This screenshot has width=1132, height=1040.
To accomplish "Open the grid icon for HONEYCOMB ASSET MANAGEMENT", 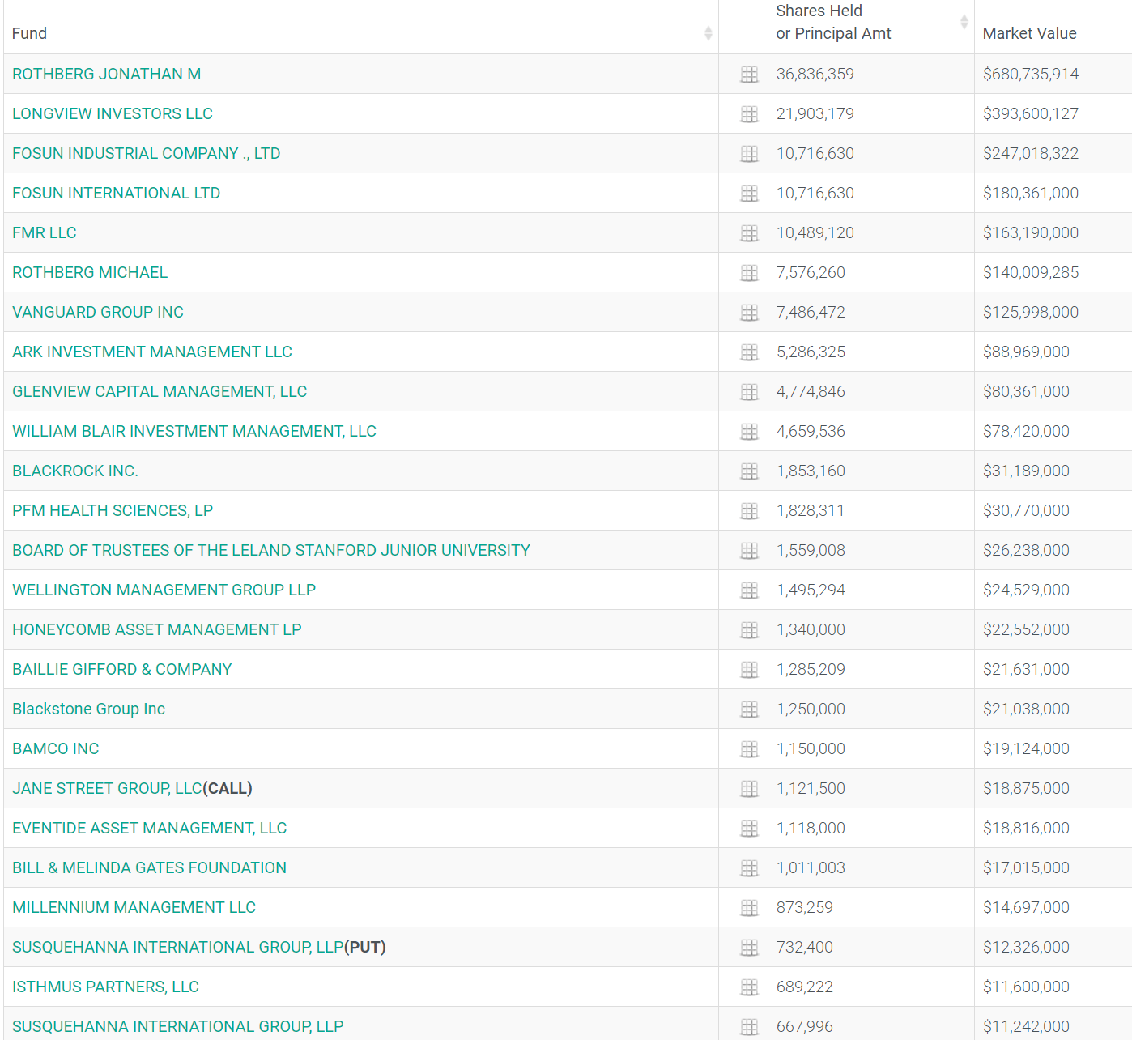I will [749, 630].
